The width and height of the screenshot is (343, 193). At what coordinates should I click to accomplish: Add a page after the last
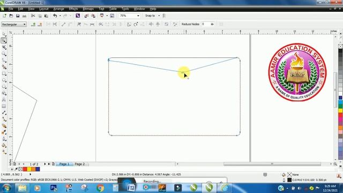(x=54, y=164)
